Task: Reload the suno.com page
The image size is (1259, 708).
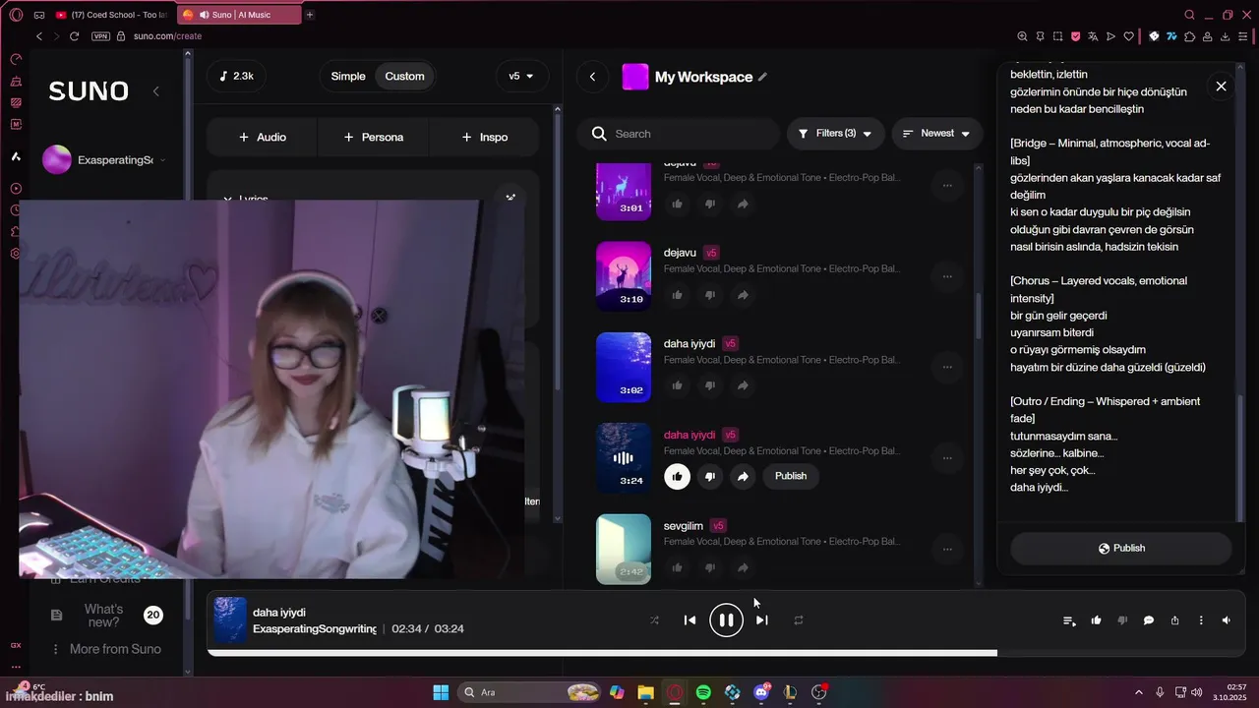Action: [x=74, y=36]
